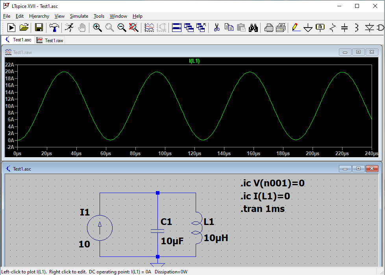This screenshot has height=275, width=385.
Task: Switch to the Test1.raw tab
Action: click(50, 40)
